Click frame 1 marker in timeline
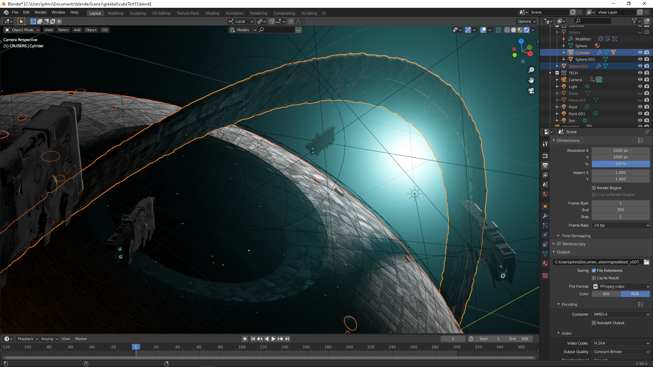 coord(136,347)
